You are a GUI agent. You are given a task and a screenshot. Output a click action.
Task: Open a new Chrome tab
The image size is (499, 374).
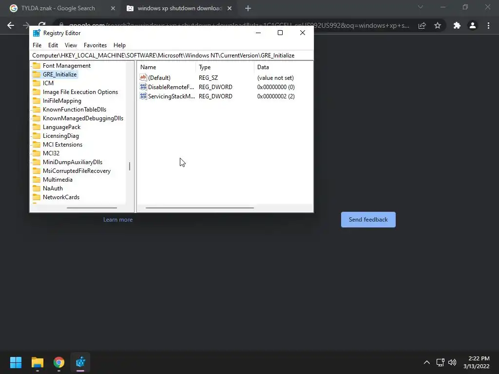click(248, 9)
